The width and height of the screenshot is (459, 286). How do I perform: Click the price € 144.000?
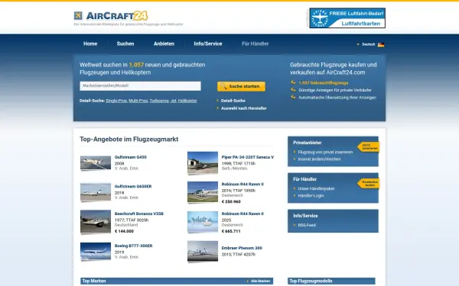124,231
